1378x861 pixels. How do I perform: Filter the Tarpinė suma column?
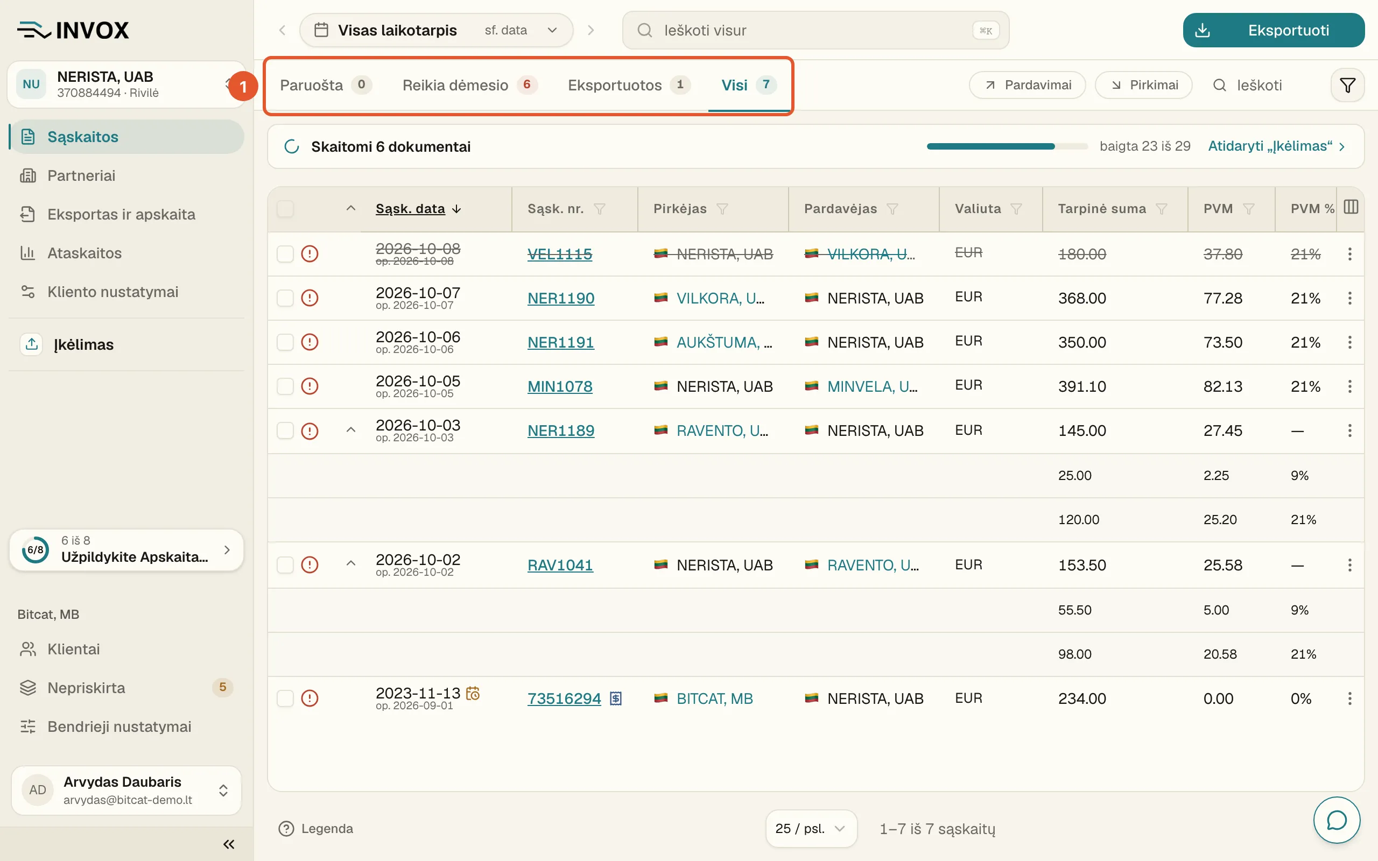pos(1161,209)
